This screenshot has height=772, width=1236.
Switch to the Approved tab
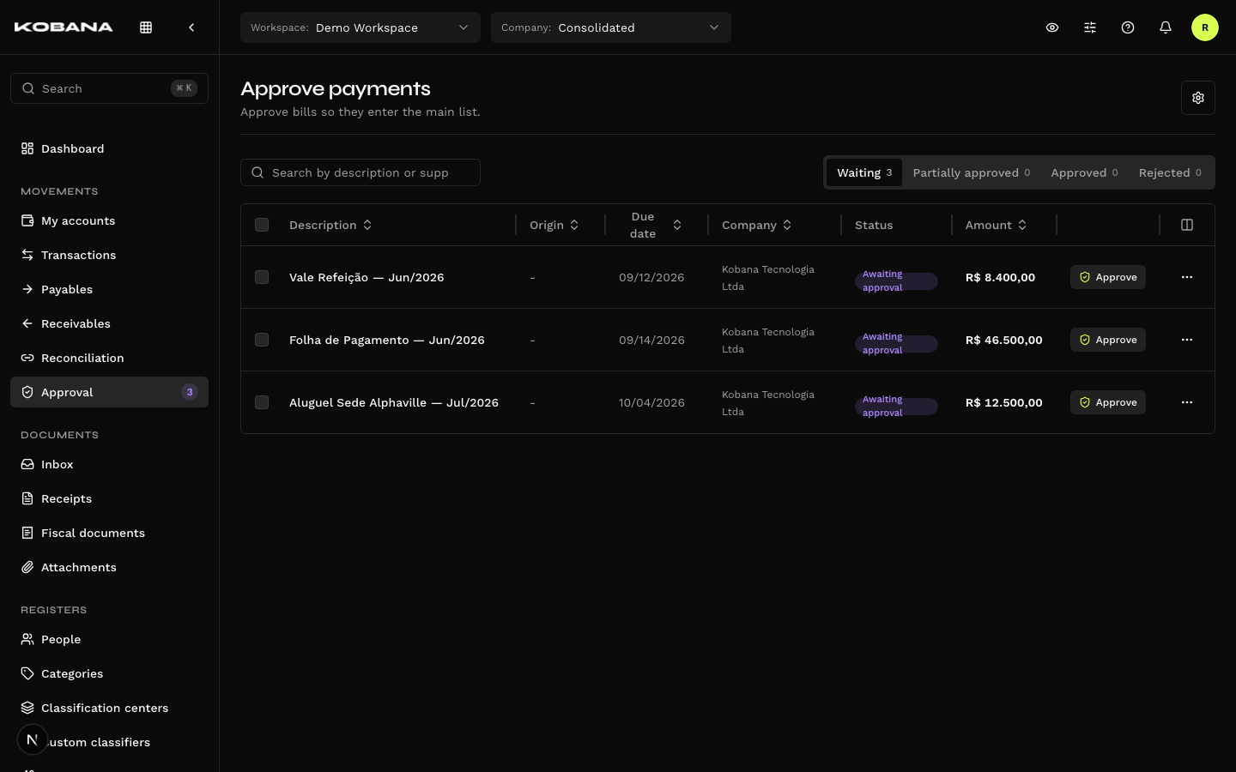1084,172
